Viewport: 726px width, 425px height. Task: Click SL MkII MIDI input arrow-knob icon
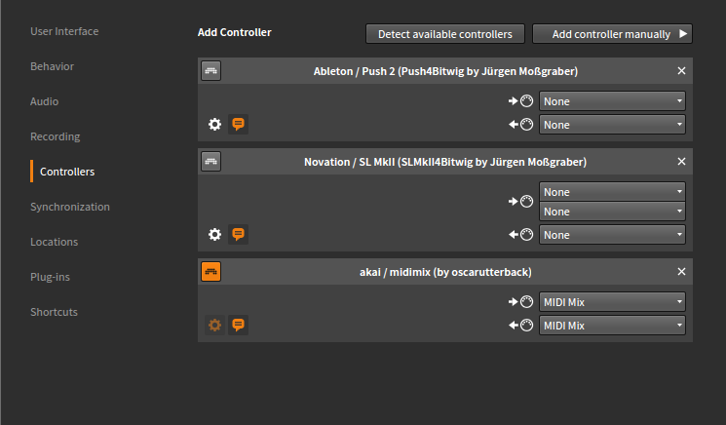click(x=521, y=202)
